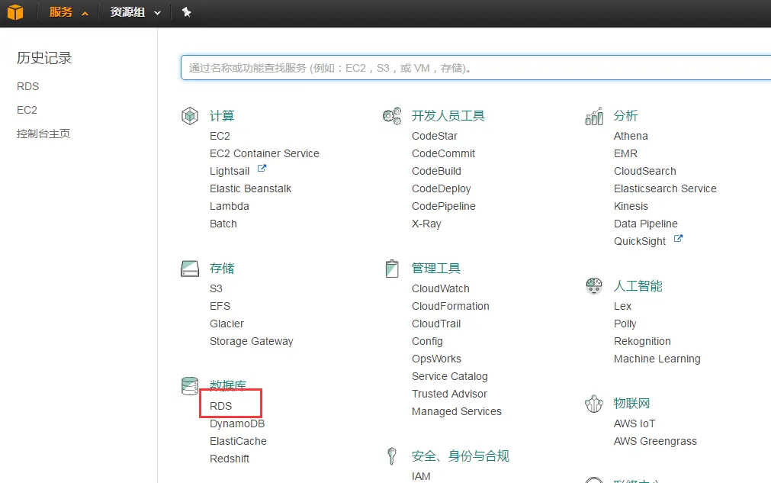Open Machine Learning service
Viewport: 771px width, 483px height.
click(657, 359)
